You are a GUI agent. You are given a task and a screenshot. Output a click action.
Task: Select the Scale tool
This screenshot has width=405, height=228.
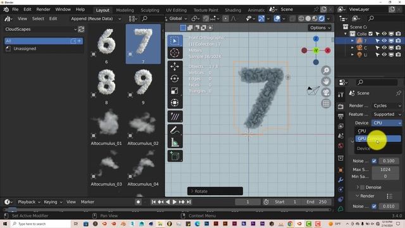pos(175,91)
